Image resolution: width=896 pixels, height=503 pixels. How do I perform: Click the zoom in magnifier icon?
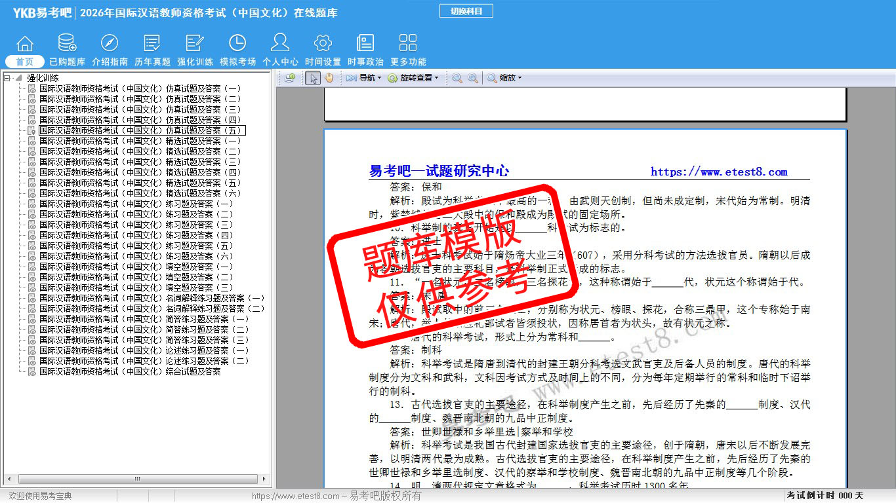pos(472,78)
